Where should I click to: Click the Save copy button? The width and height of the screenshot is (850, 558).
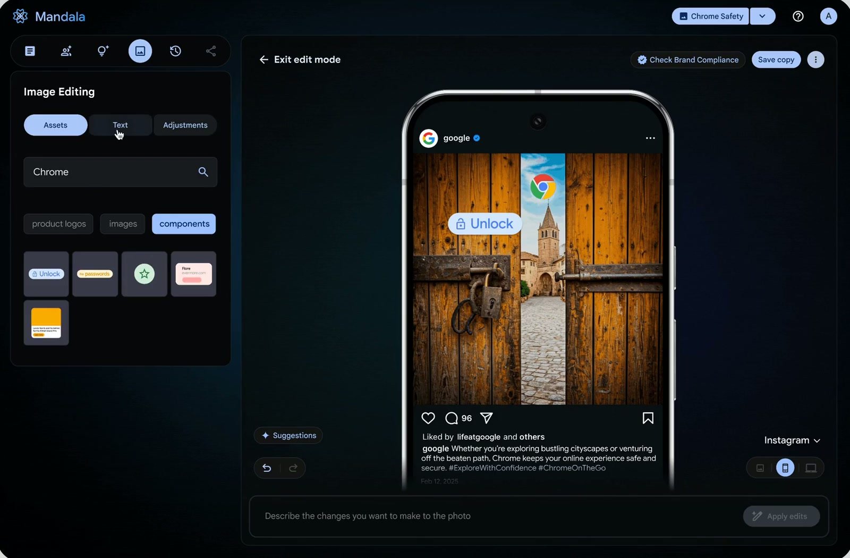coord(776,60)
